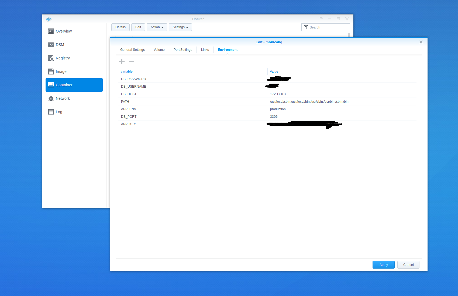
Task: Edit the 172.17.0.3 host value
Action: click(278, 94)
